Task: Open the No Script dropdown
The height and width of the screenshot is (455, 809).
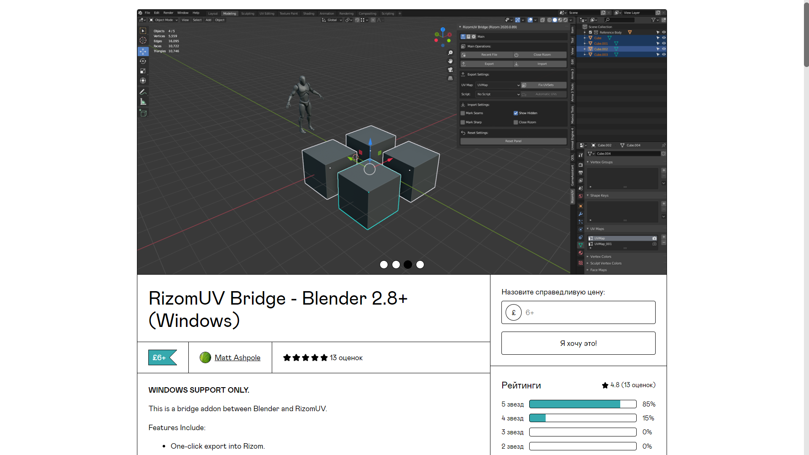Action: pyautogui.click(x=498, y=94)
